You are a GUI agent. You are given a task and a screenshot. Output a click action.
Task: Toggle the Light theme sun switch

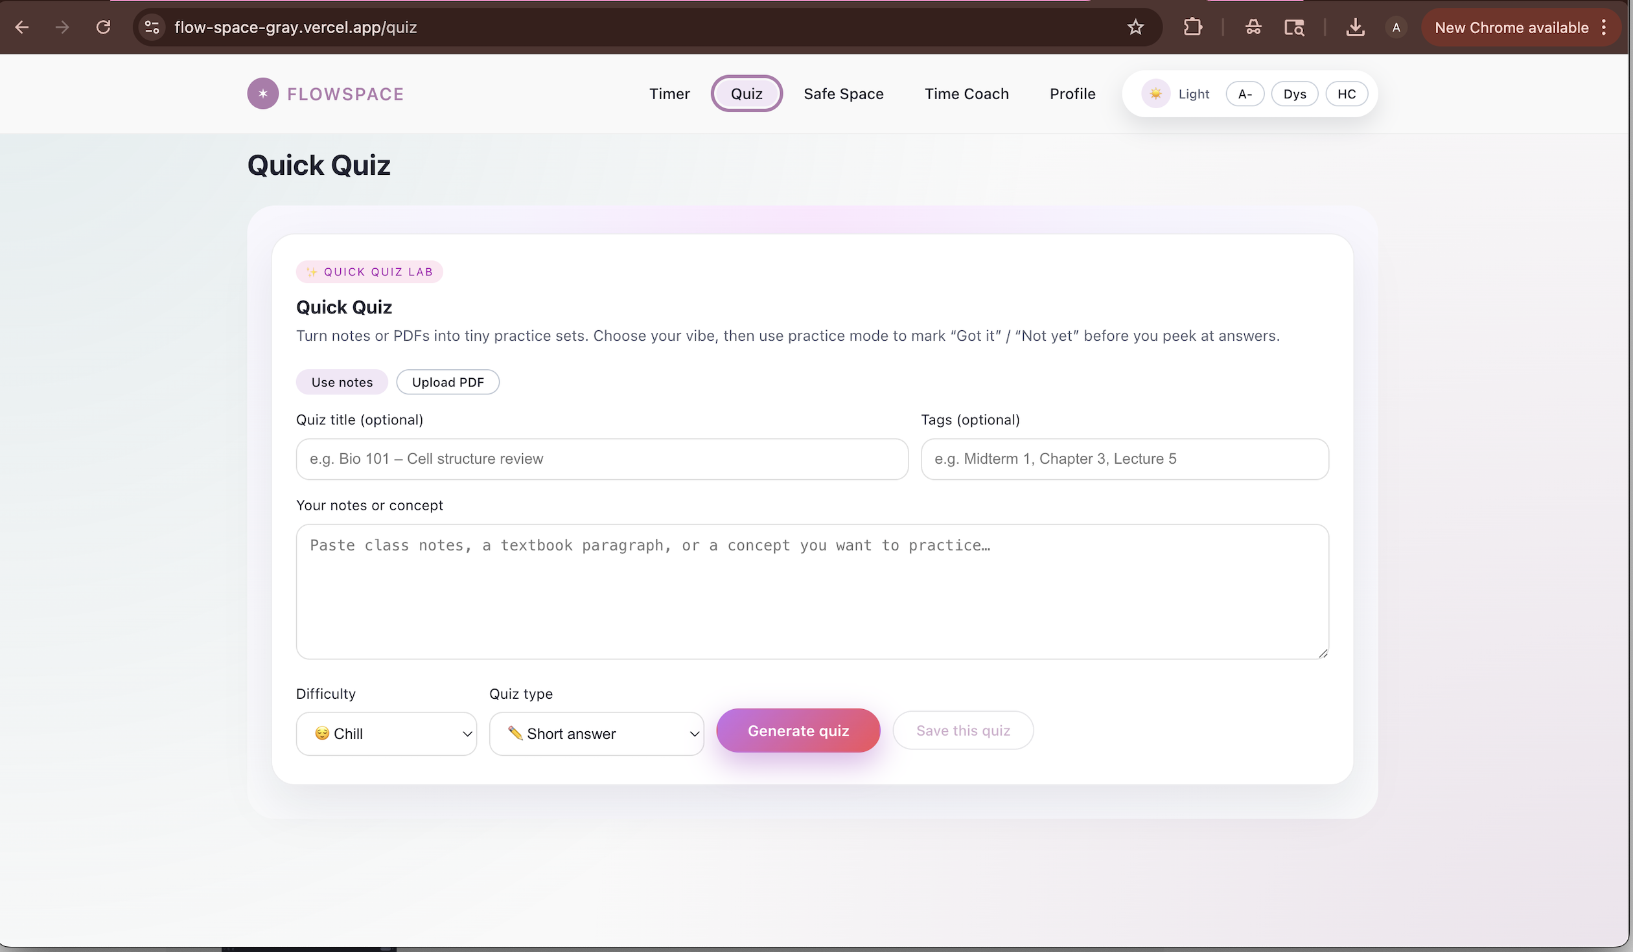click(x=1155, y=94)
